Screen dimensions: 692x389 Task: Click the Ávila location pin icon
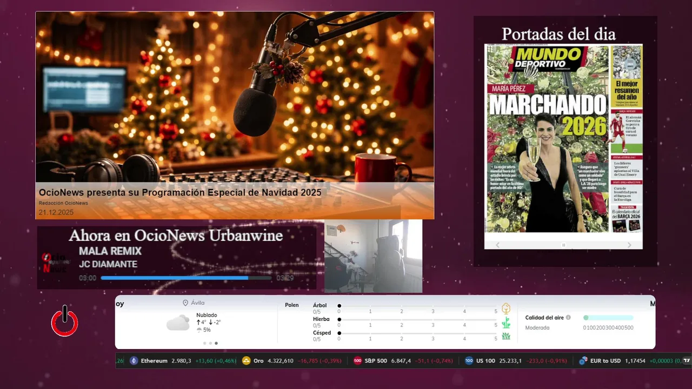185,303
